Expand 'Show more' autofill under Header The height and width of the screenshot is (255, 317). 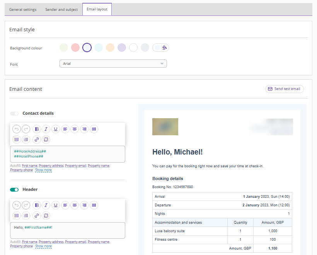tap(43, 246)
